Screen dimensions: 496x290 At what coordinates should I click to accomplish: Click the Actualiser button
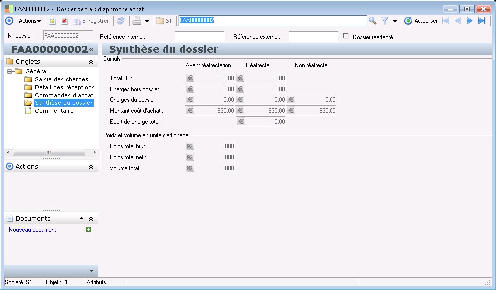pos(421,21)
